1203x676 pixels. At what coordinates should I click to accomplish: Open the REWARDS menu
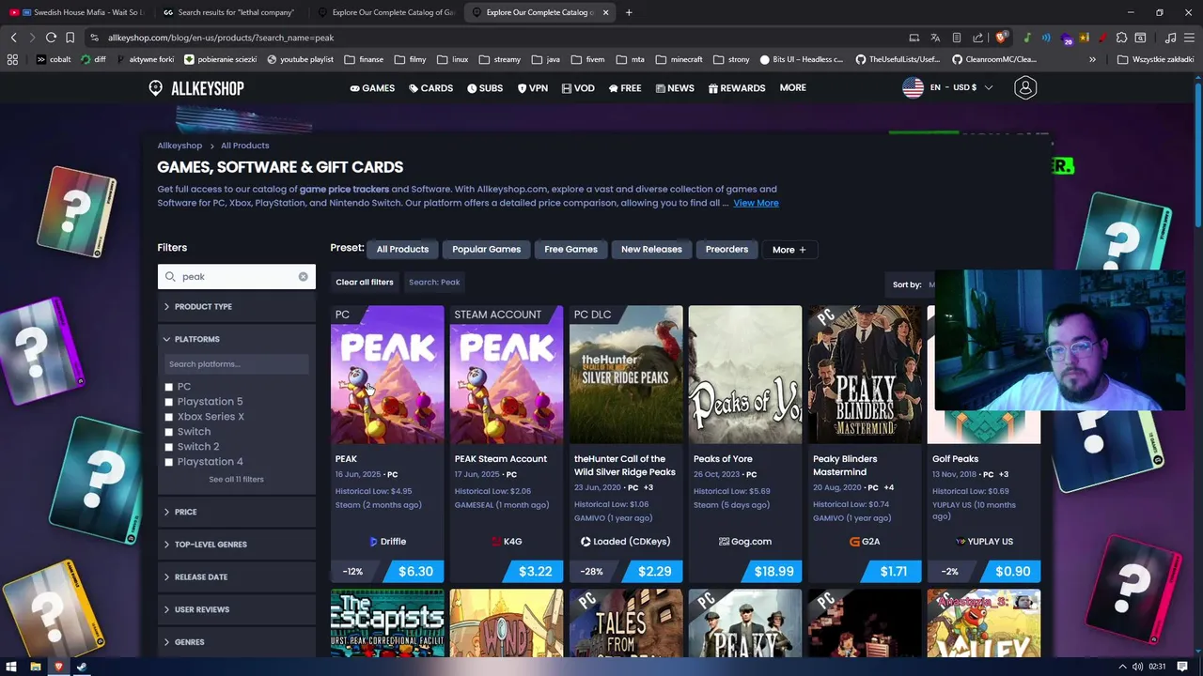click(x=737, y=88)
